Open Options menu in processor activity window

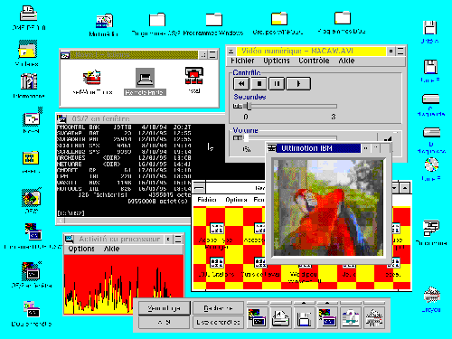tap(81, 249)
